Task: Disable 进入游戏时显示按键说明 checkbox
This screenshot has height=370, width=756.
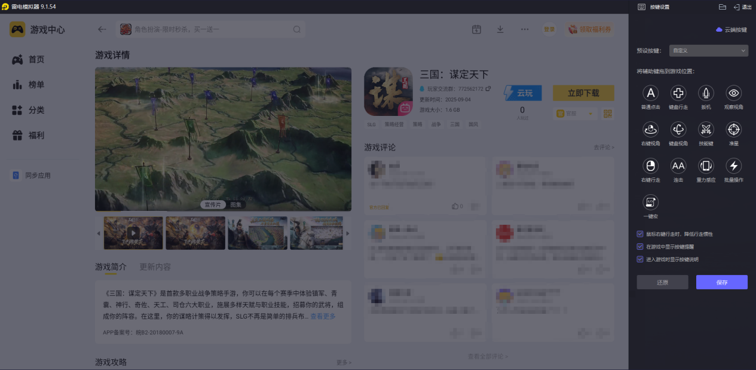Action: [x=641, y=259]
